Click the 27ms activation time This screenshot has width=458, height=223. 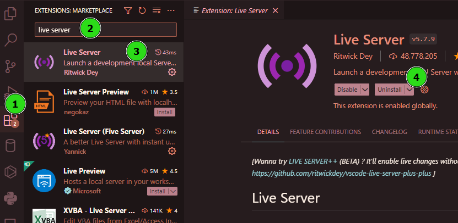(x=165, y=132)
